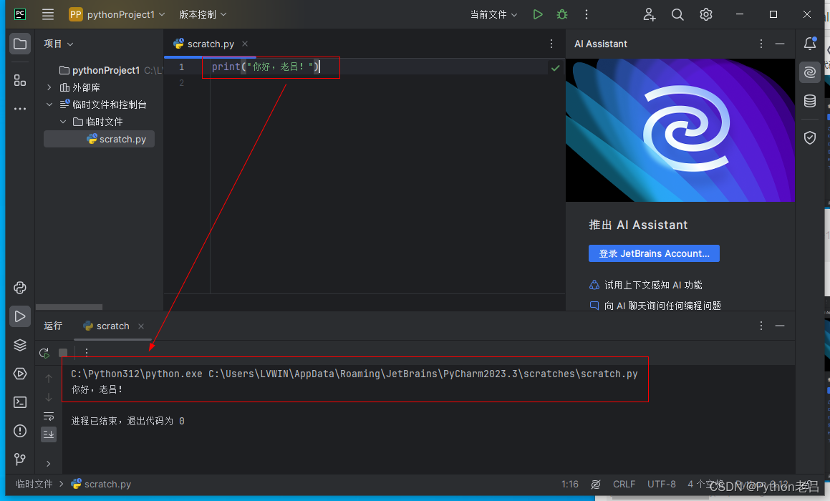Jump down the stack trace arrow
This screenshot has width=830, height=501.
point(49,397)
